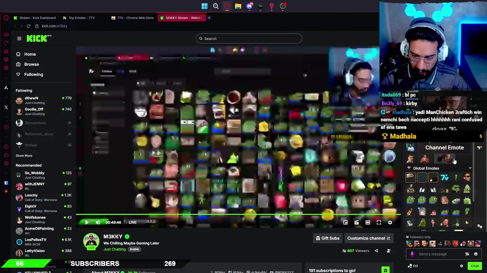Screen dimensions: 487x273
Task: Cast the stream to a device
Action: tap(356, 223)
